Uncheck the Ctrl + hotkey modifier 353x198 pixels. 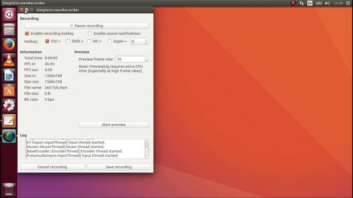[47, 41]
